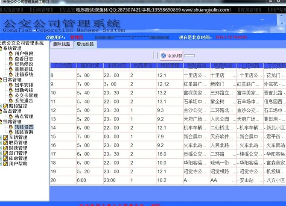
Task: Click the person icon beside child 站点管理 item
Action: tap(11, 117)
